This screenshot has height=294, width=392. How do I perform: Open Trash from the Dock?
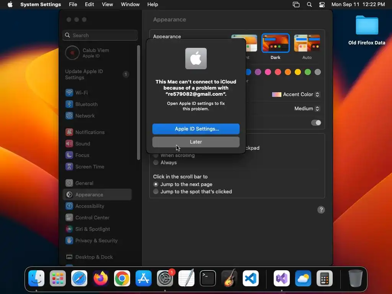355,278
